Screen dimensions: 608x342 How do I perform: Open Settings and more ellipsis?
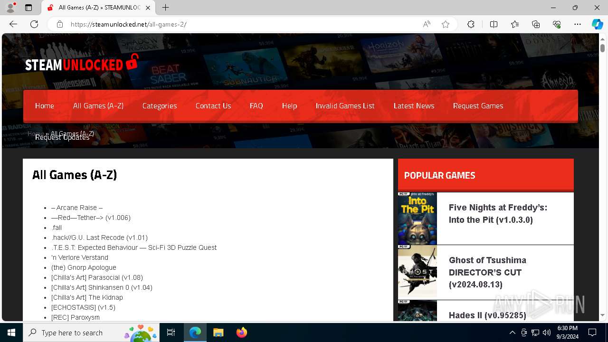point(578,24)
